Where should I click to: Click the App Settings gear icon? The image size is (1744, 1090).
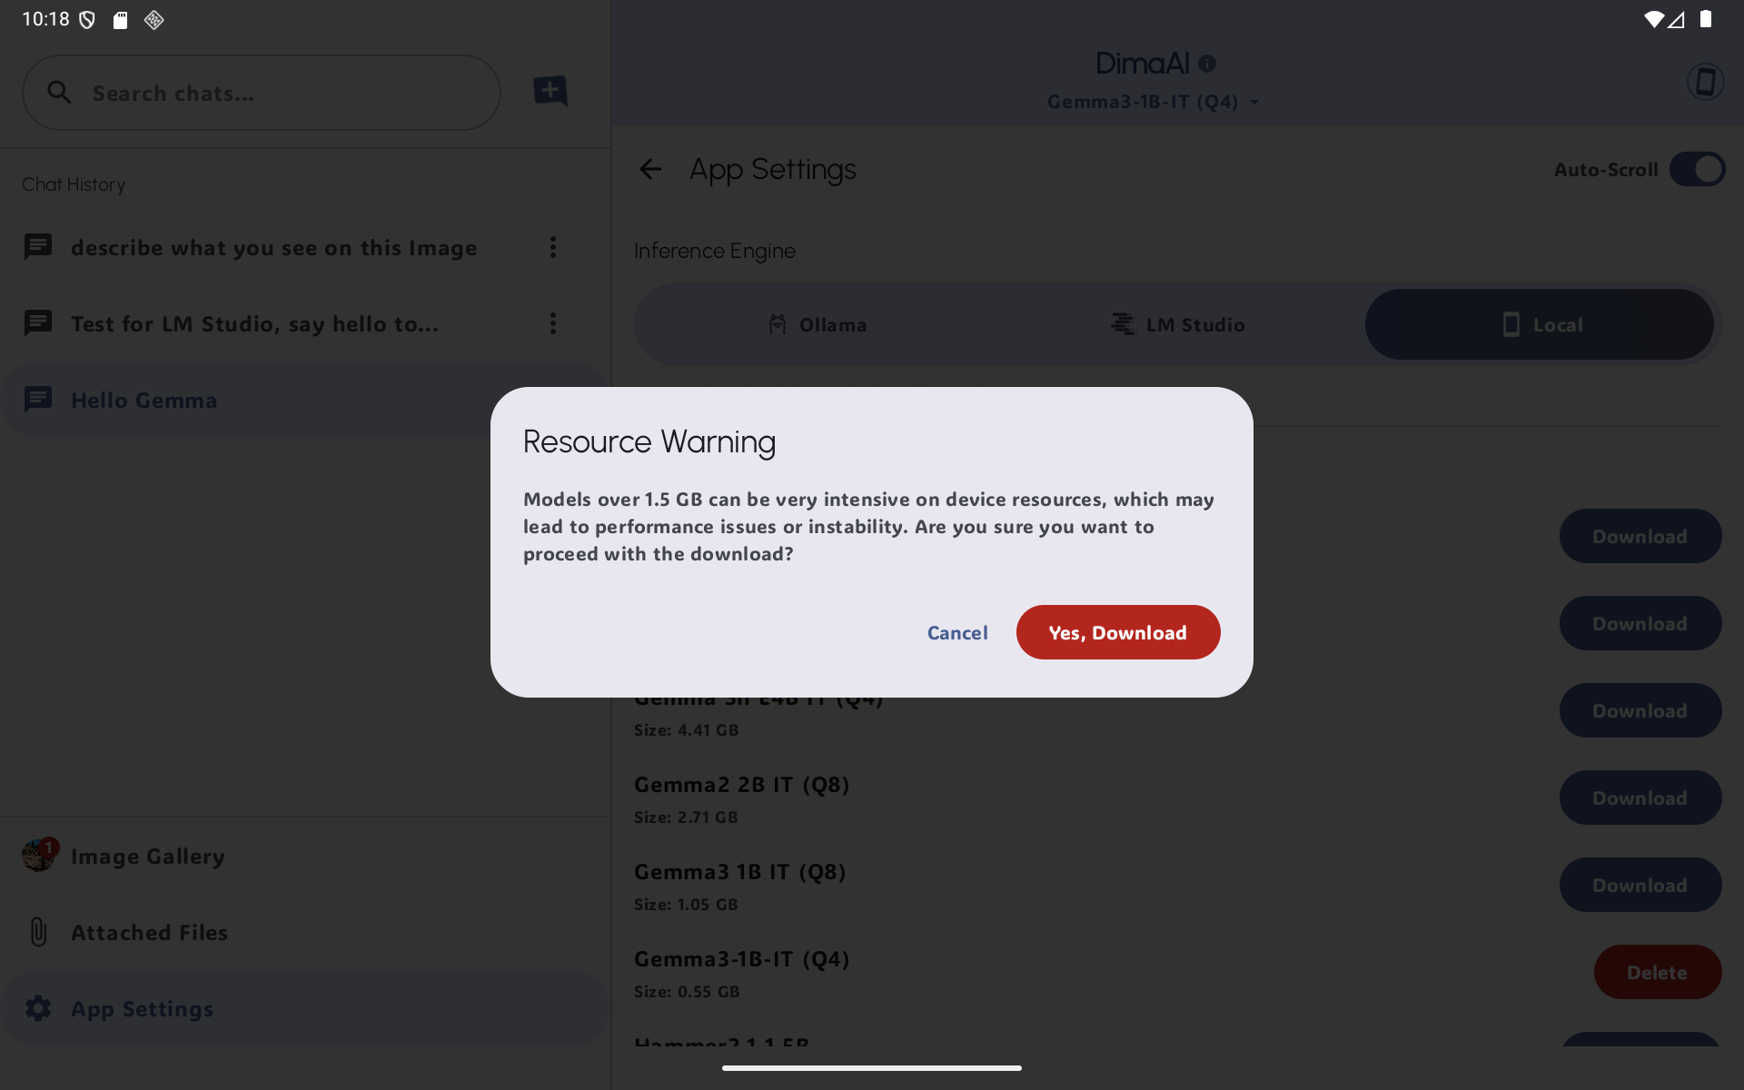(x=38, y=1008)
